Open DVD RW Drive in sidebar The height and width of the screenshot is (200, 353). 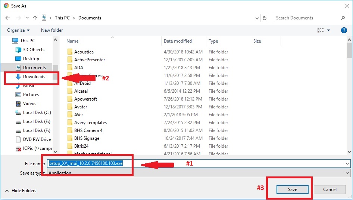[37, 139]
